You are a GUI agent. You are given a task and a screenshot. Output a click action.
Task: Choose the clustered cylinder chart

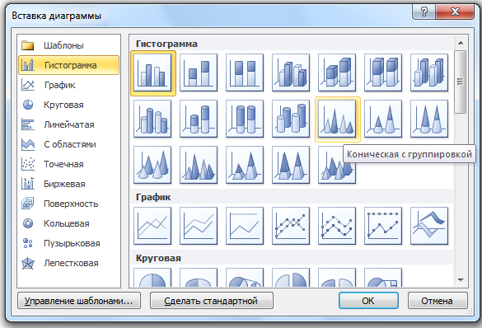pos(152,119)
